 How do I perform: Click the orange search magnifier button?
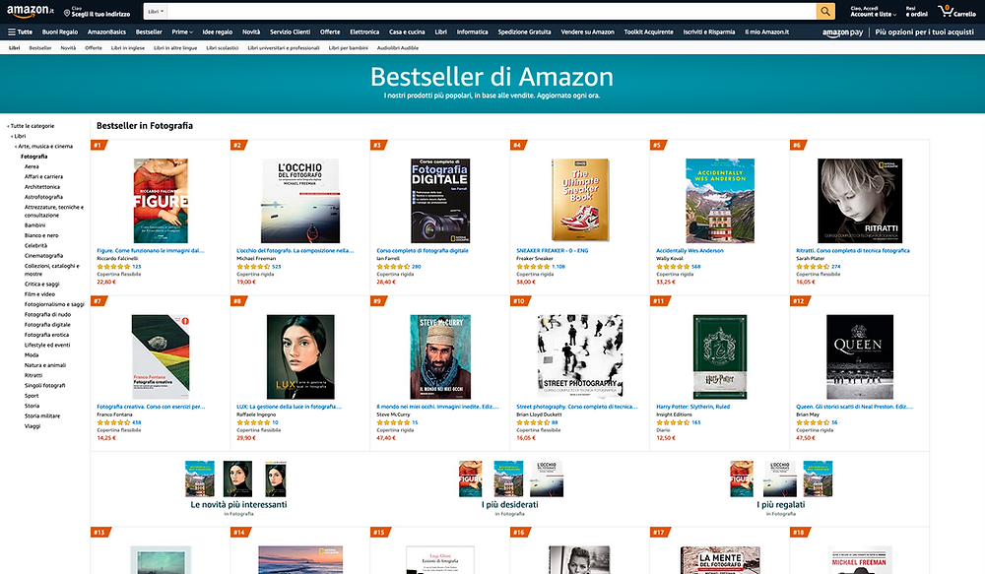[x=824, y=11]
